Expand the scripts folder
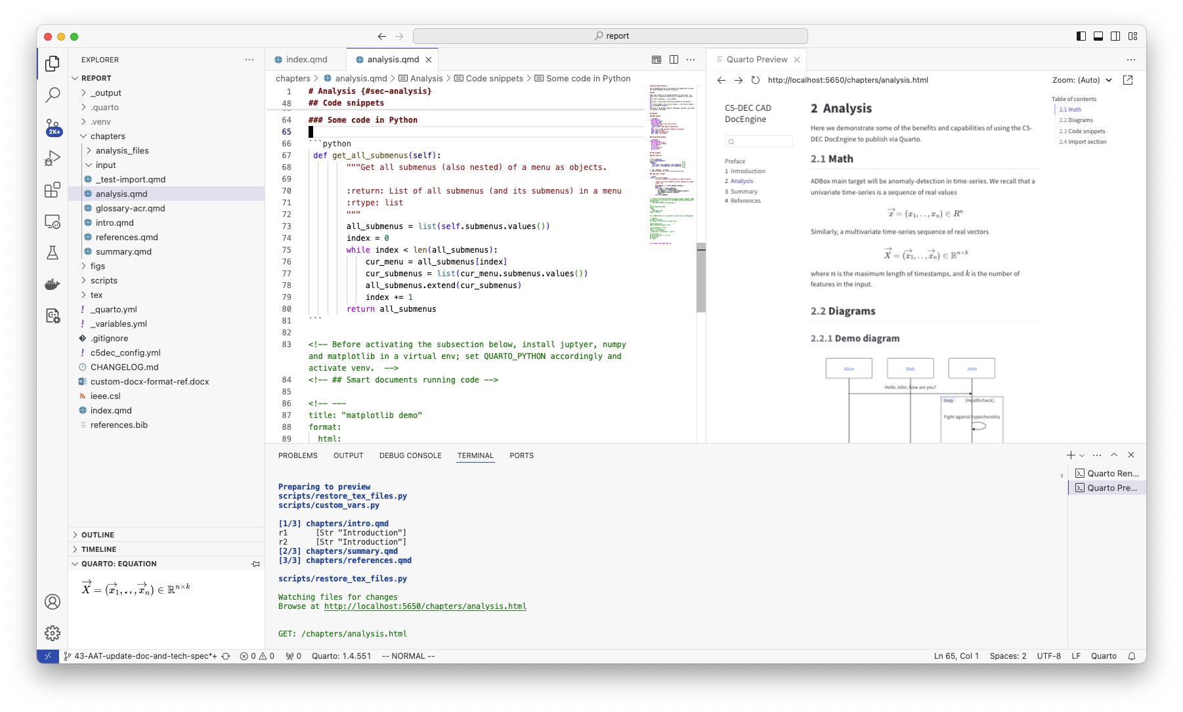1183x712 pixels. [104, 280]
